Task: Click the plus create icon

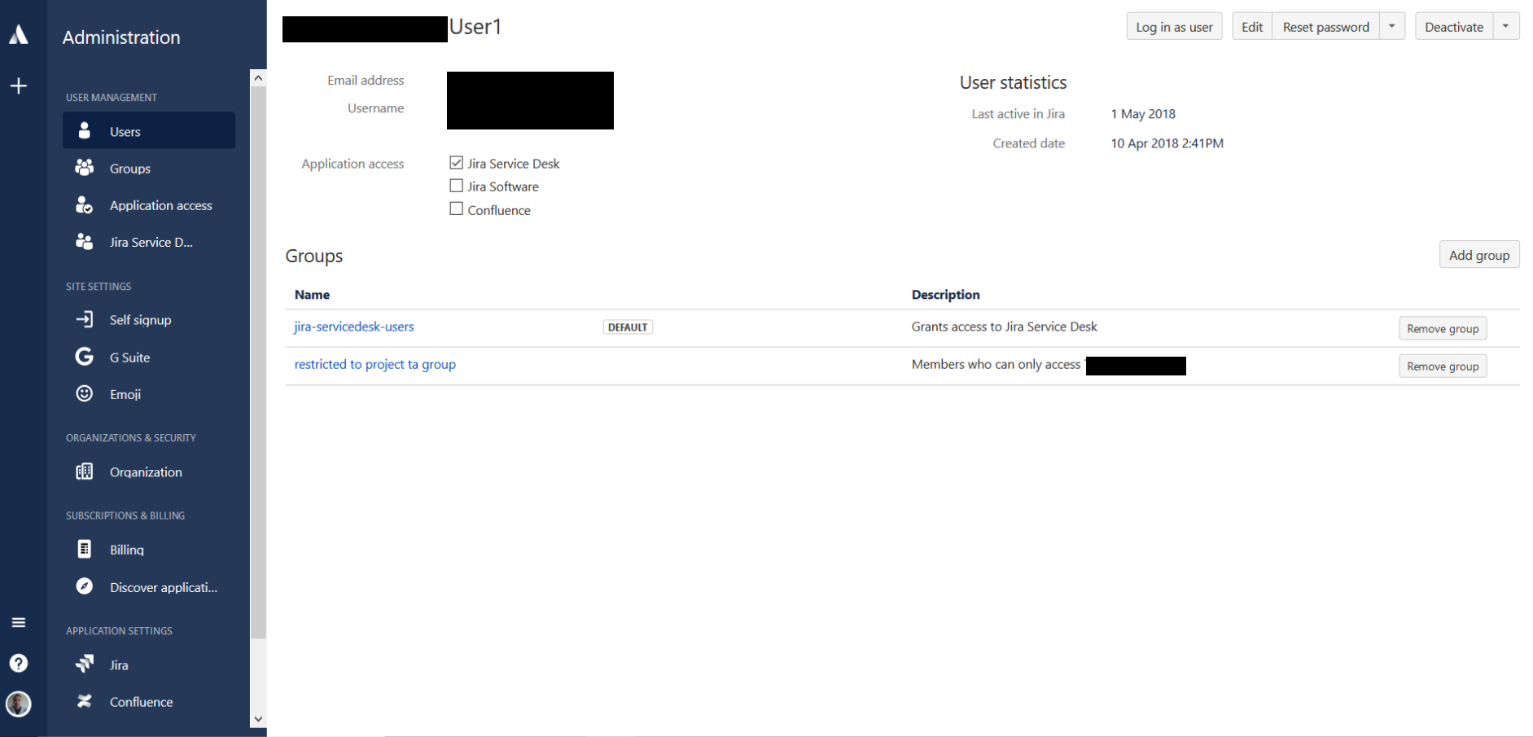Action: pos(19,86)
